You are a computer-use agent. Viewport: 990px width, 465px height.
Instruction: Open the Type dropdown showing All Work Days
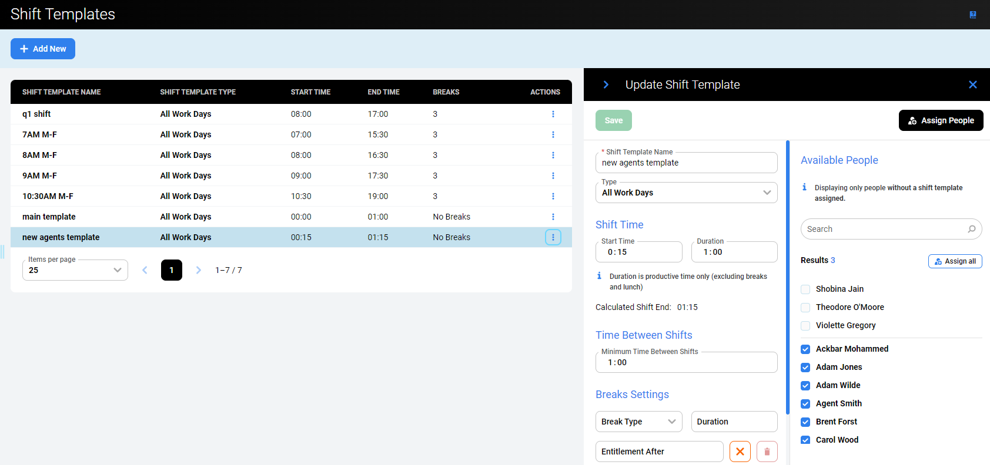pyautogui.click(x=686, y=193)
